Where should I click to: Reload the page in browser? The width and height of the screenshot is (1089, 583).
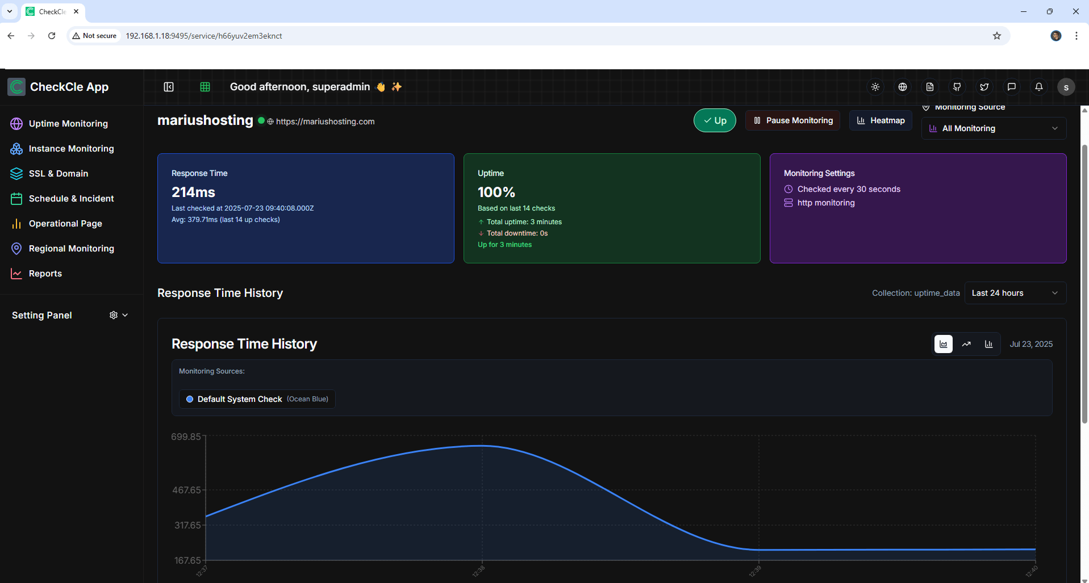[52, 36]
